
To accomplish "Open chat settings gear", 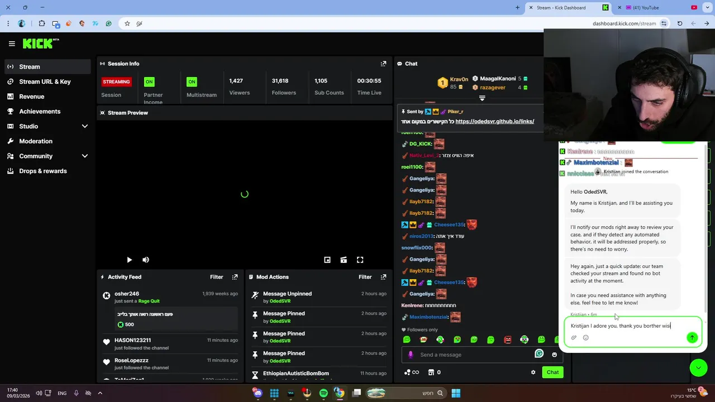I will [x=533, y=372].
